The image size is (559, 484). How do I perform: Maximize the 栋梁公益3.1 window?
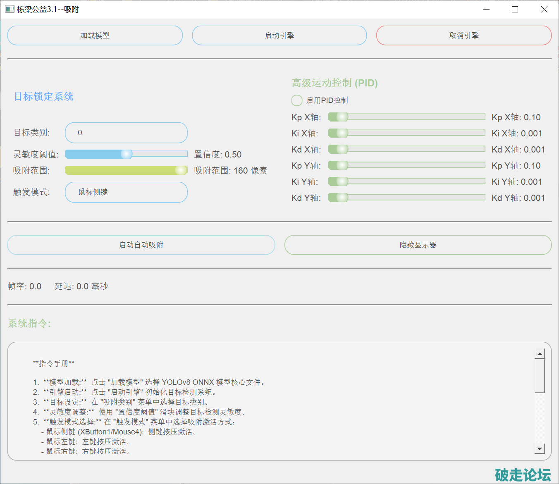(515, 9)
